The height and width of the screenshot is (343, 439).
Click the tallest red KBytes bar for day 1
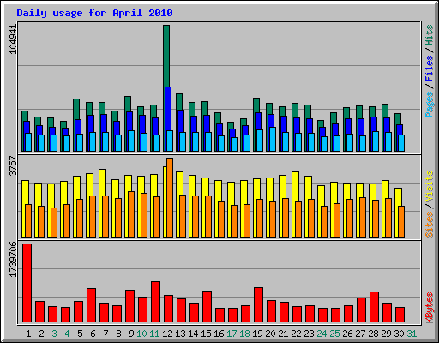[27, 283]
